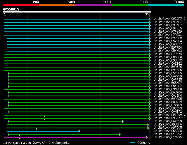Image resolution: width=187 pixels, height=145 pixels.
Task: Click the UniRef100_A9U3H0 label
Action: pos(168,125)
